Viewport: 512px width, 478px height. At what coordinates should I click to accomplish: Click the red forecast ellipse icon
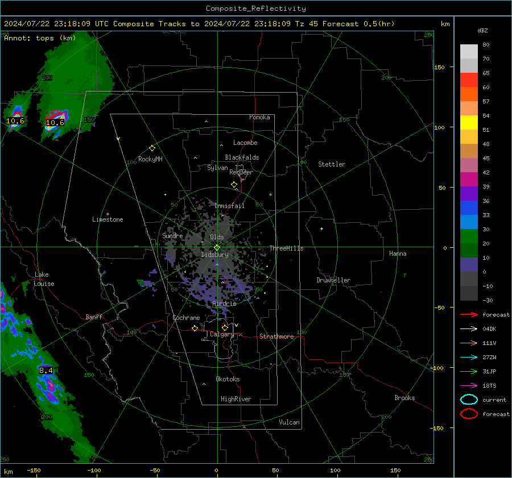coord(469,414)
